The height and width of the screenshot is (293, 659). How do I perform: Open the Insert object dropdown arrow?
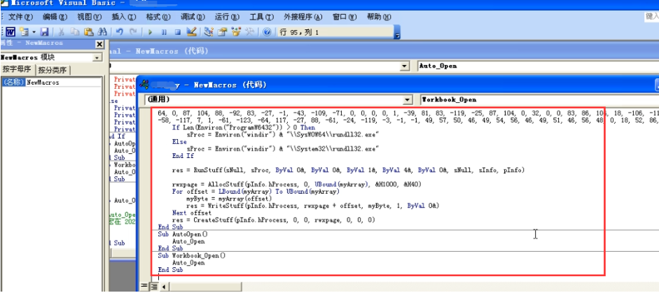(x=34, y=32)
